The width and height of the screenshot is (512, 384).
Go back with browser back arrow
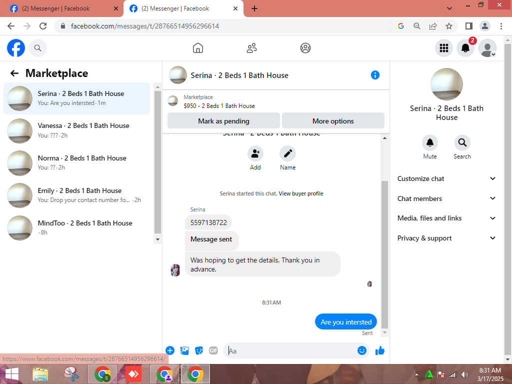pyautogui.click(x=11, y=26)
